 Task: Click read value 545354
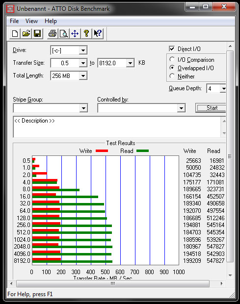[215, 232]
